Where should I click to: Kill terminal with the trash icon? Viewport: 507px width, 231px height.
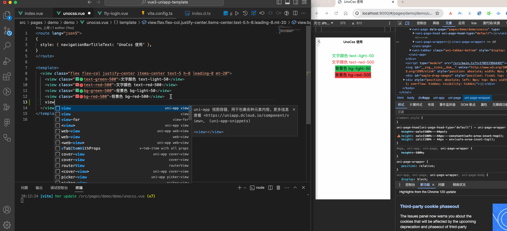tap(278, 188)
